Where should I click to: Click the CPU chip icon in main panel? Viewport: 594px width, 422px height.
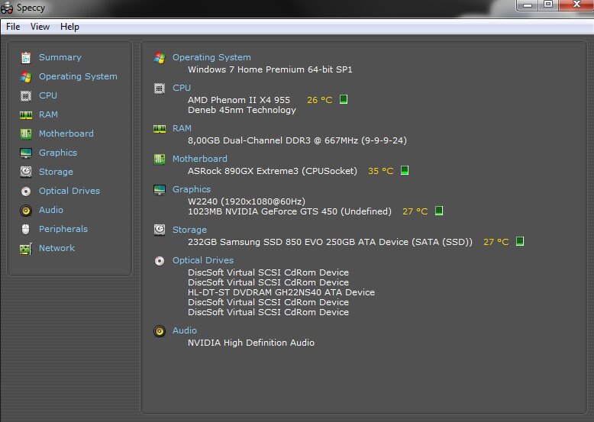[160, 89]
